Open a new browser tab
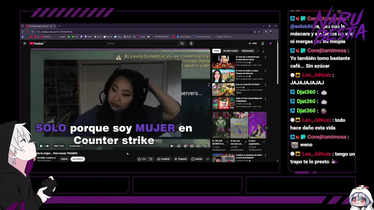This screenshot has width=374, height=210. [59, 26]
